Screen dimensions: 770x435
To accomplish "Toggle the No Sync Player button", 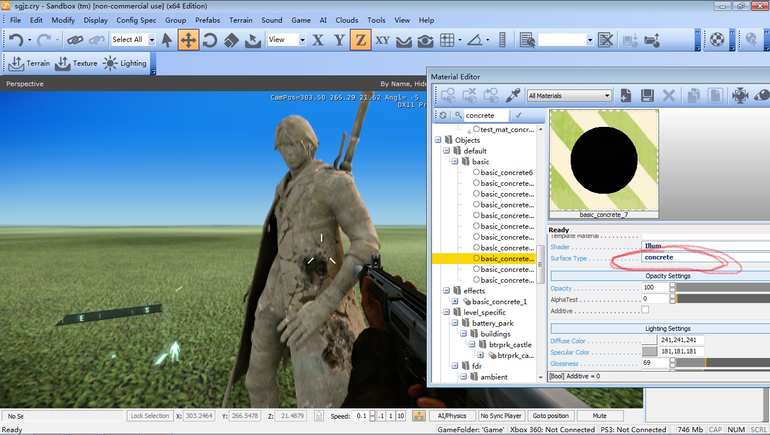I will coord(501,416).
